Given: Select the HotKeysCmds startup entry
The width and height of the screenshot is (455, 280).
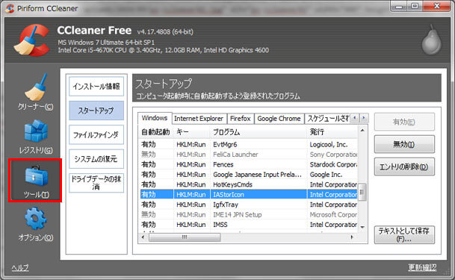Looking at the screenshot, I should (249, 184).
